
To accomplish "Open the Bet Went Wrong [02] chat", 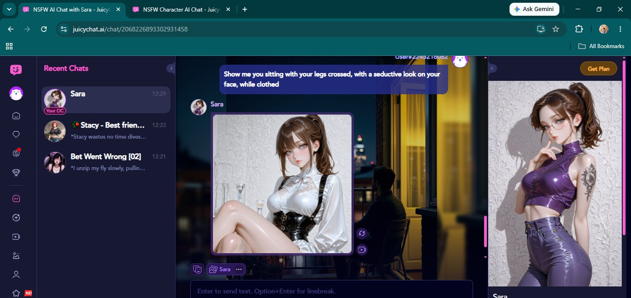I will [x=106, y=162].
